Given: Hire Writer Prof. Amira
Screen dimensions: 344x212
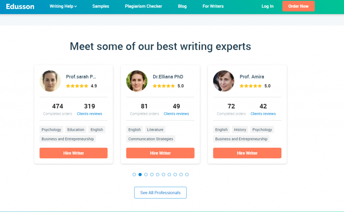Looking at the screenshot, I should [x=247, y=153].
